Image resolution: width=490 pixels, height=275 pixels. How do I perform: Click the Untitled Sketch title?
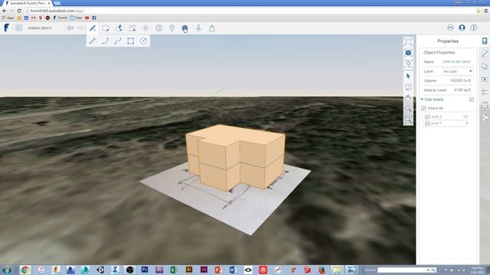(40, 28)
